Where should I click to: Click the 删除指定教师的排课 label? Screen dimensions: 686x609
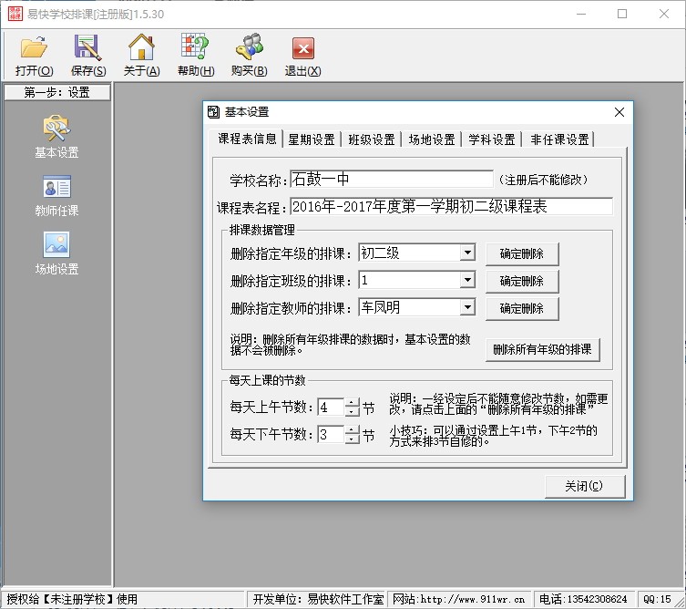click(291, 308)
